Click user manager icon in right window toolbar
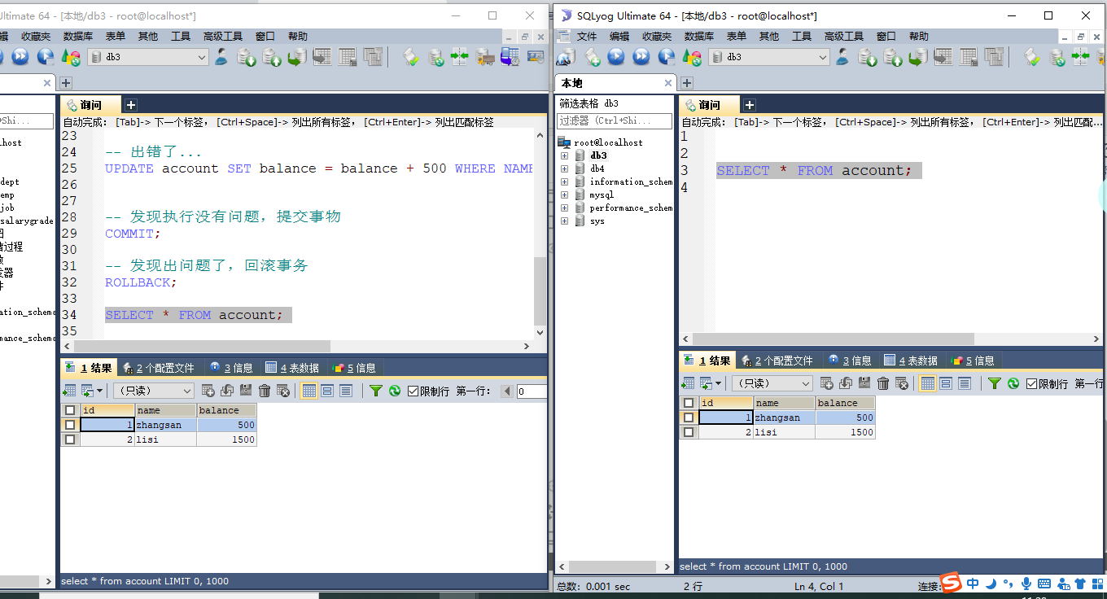 pos(842,57)
